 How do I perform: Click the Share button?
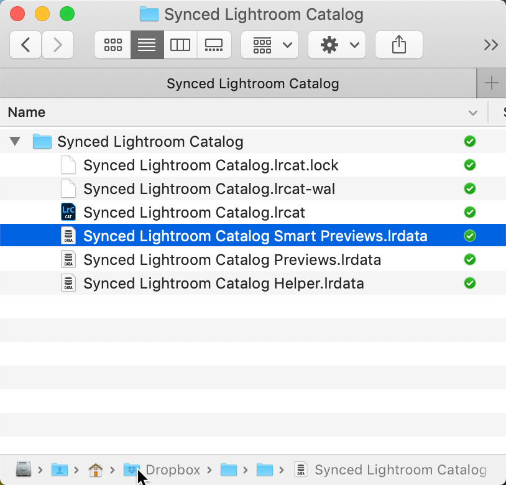[x=399, y=45]
